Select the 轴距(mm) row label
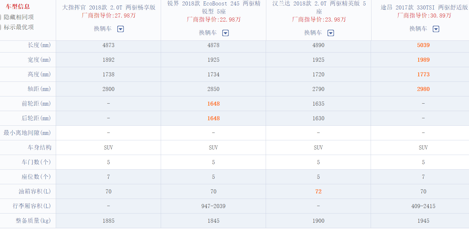The image size is (469, 229). 39,89
